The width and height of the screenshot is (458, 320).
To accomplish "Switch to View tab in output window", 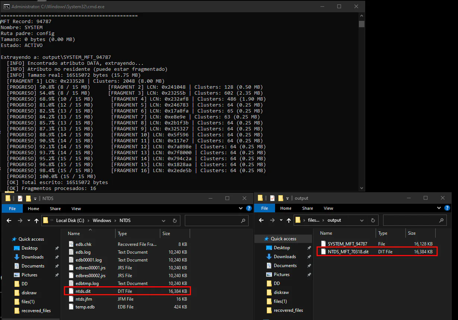I will click(328, 208).
